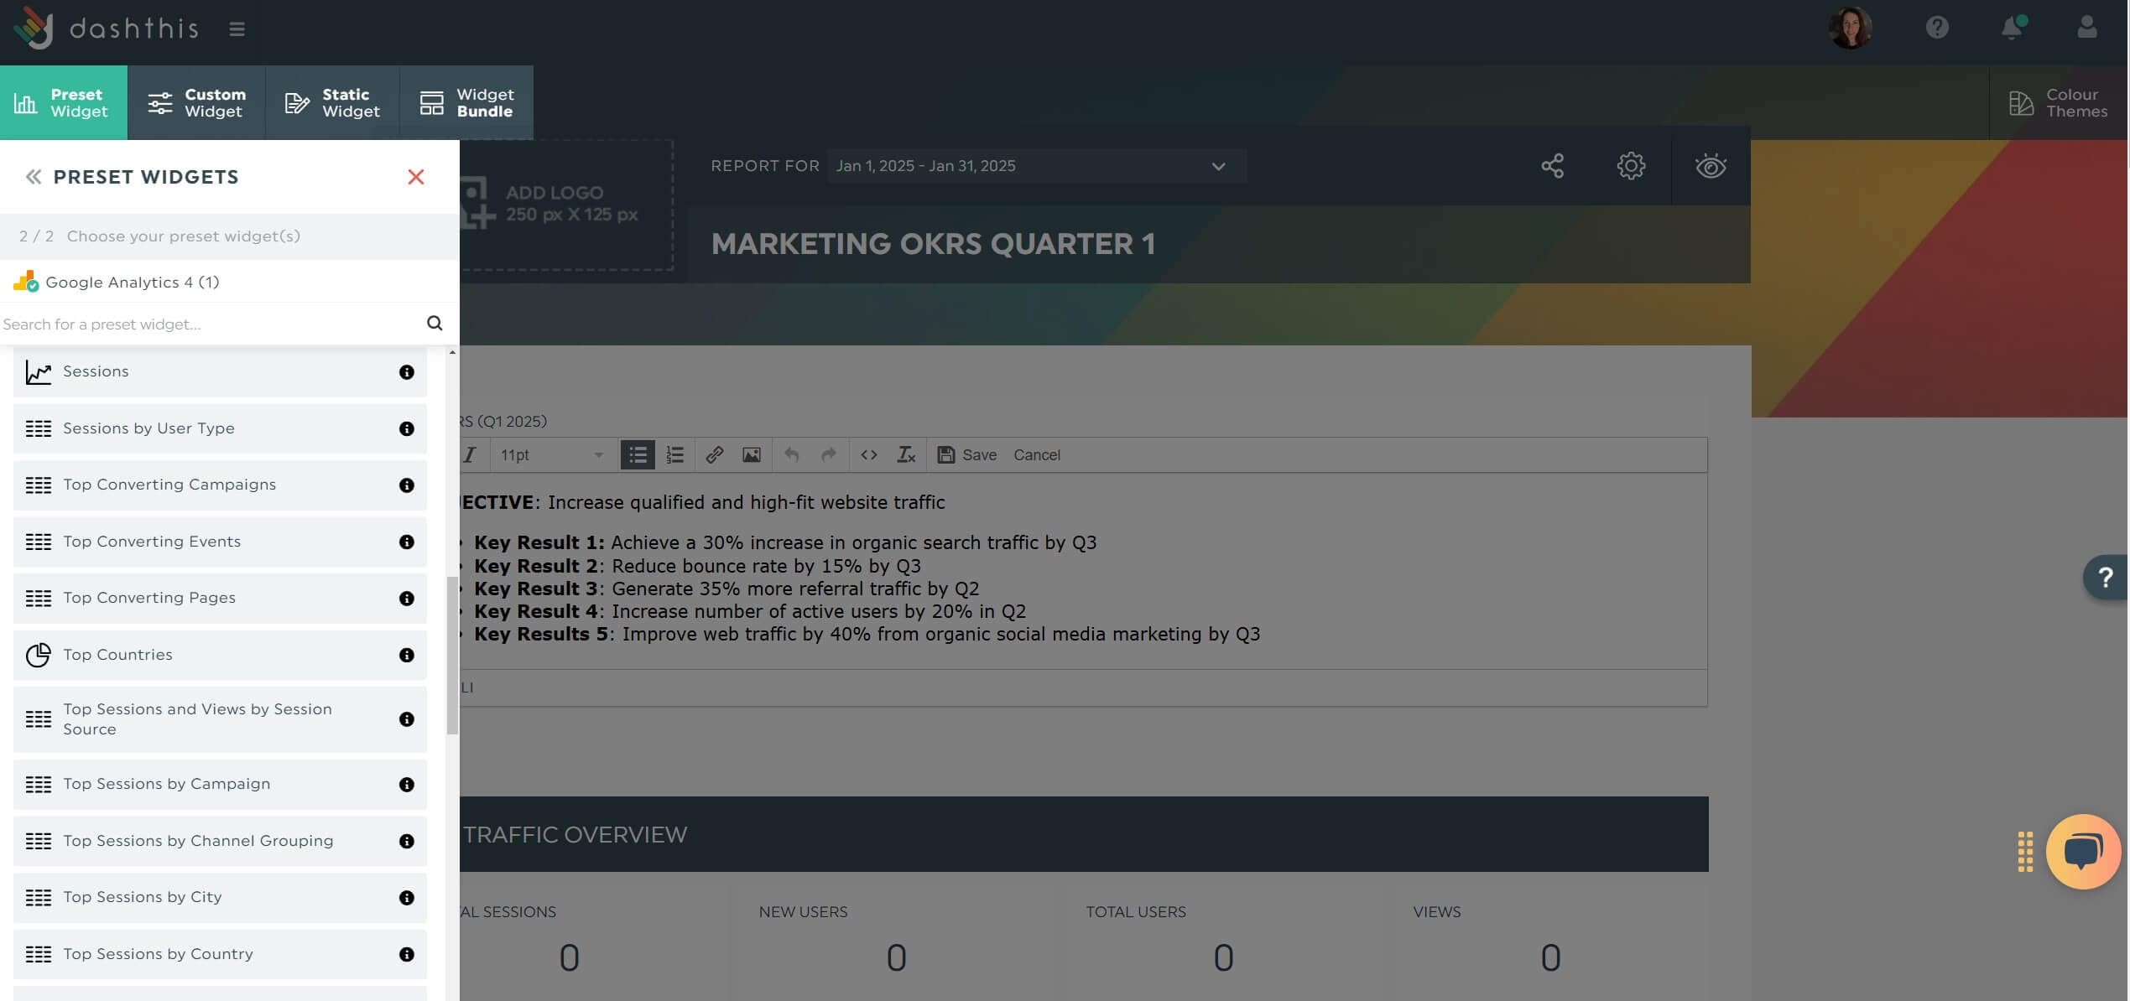Click the Sessions preset widget icon
2130x1001 pixels.
click(x=37, y=371)
